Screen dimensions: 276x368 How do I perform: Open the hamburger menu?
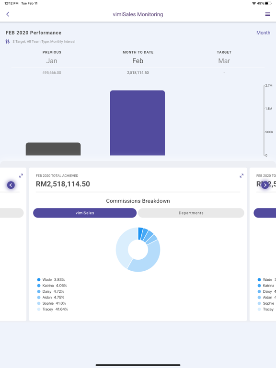267,14
